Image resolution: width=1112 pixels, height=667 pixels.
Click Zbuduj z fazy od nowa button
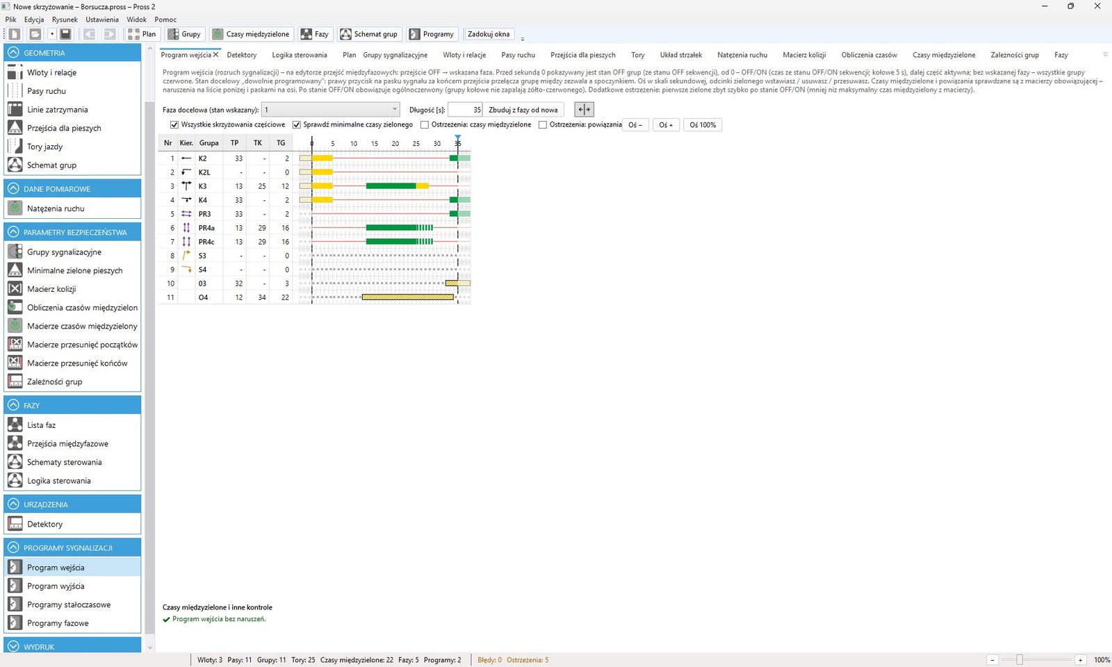pos(523,110)
